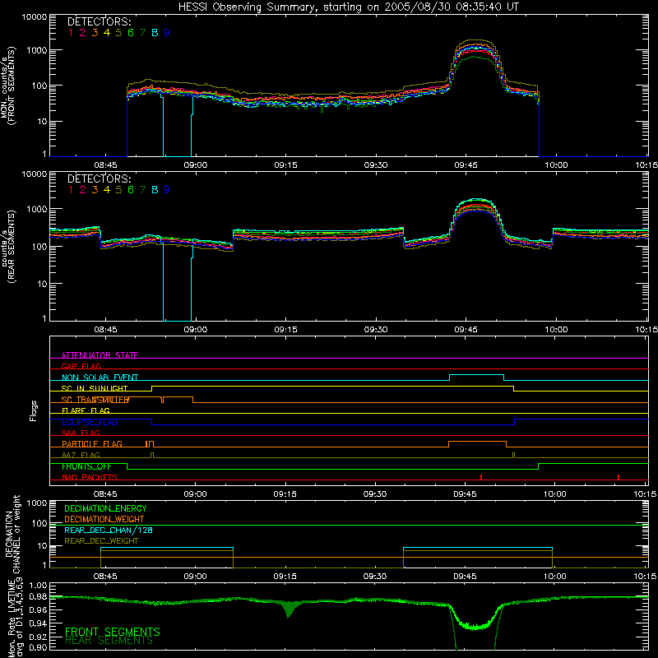Click the 09:15 tick label under decimation panel
The width and height of the screenshot is (658, 658).
click(x=285, y=577)
